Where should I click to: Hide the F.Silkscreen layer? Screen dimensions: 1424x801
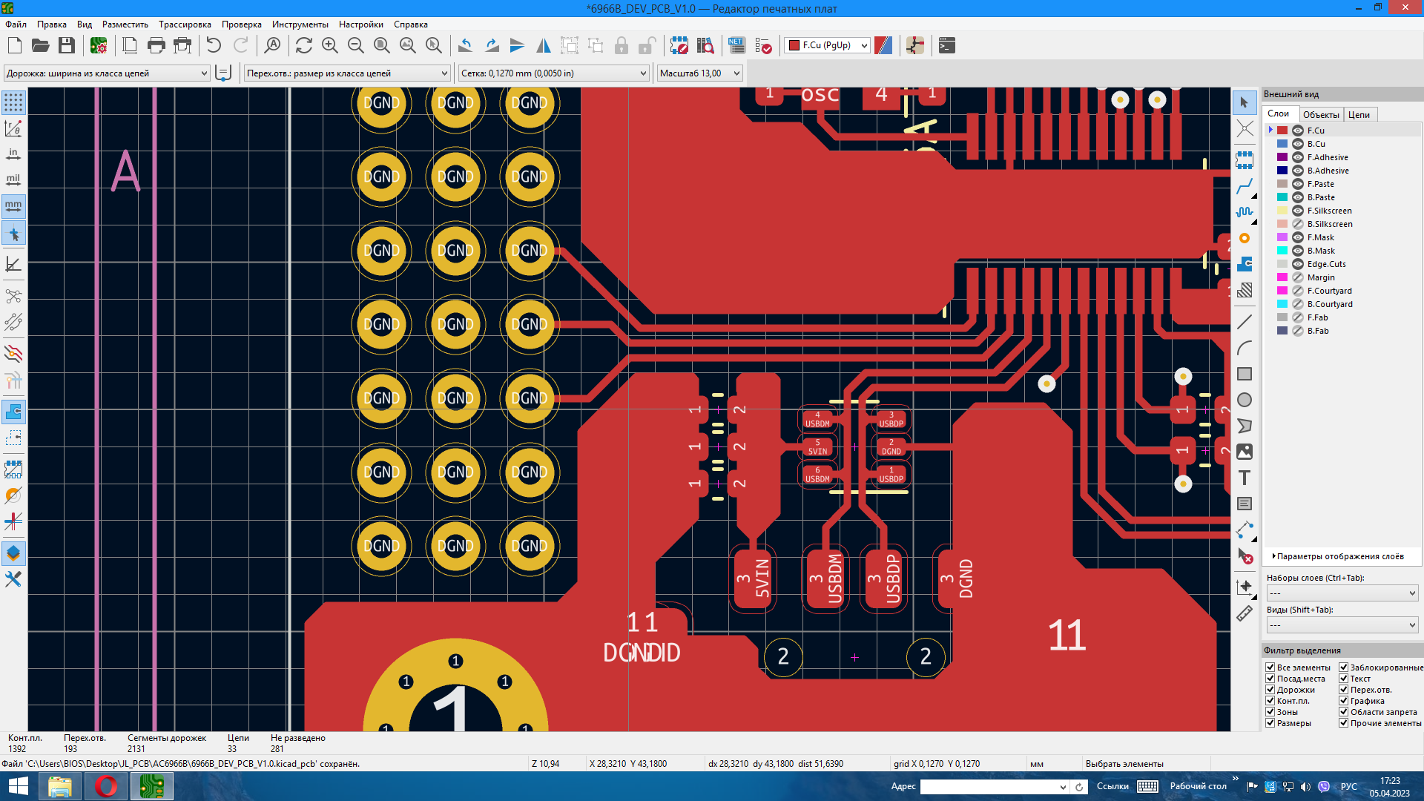(1298, 211)
